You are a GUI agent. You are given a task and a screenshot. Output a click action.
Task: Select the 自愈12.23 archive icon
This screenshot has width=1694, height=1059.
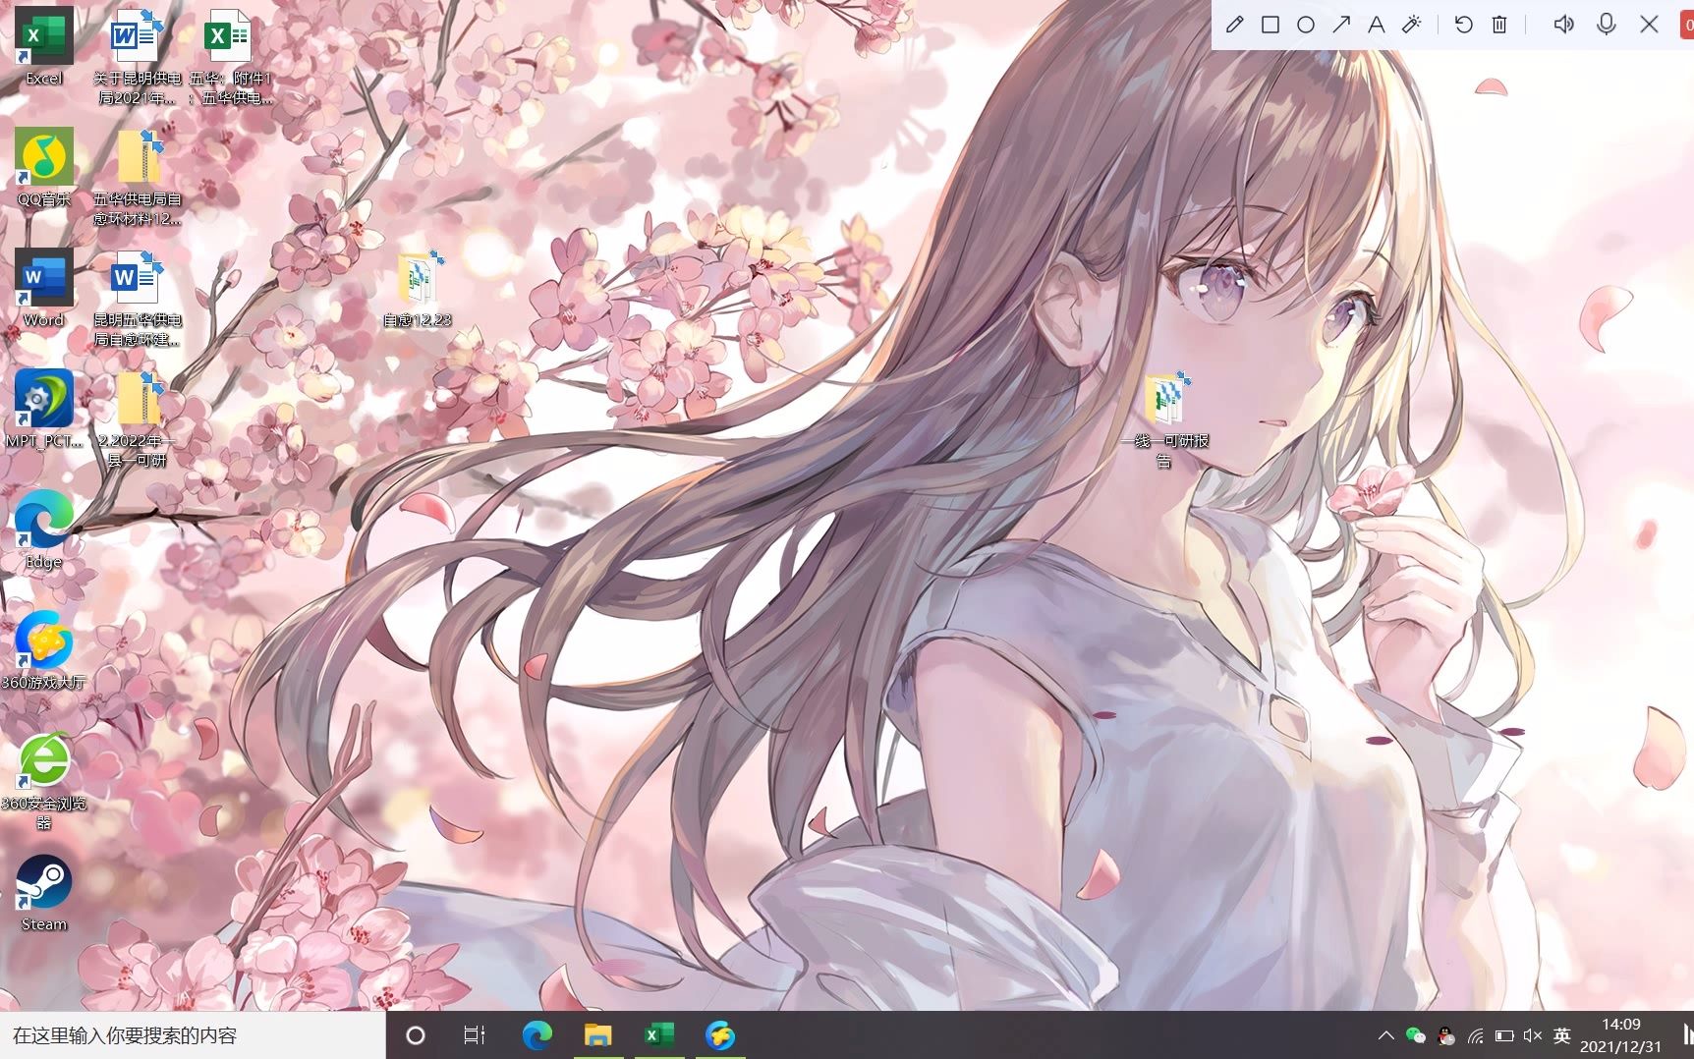pos(418,289)
